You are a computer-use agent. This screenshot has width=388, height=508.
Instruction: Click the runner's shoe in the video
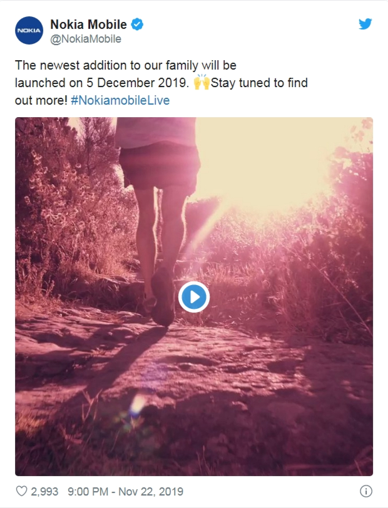coord(163,296)
